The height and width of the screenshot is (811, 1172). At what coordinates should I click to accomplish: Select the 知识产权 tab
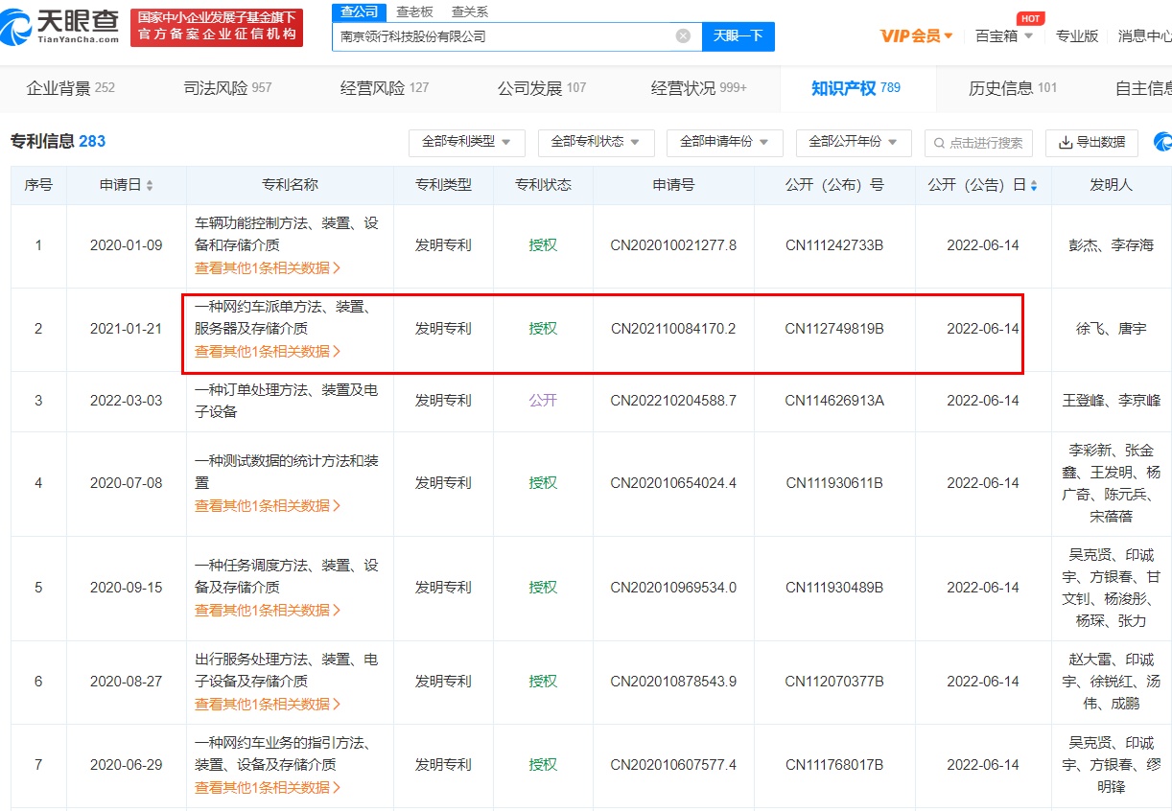[x=856, y=88]
